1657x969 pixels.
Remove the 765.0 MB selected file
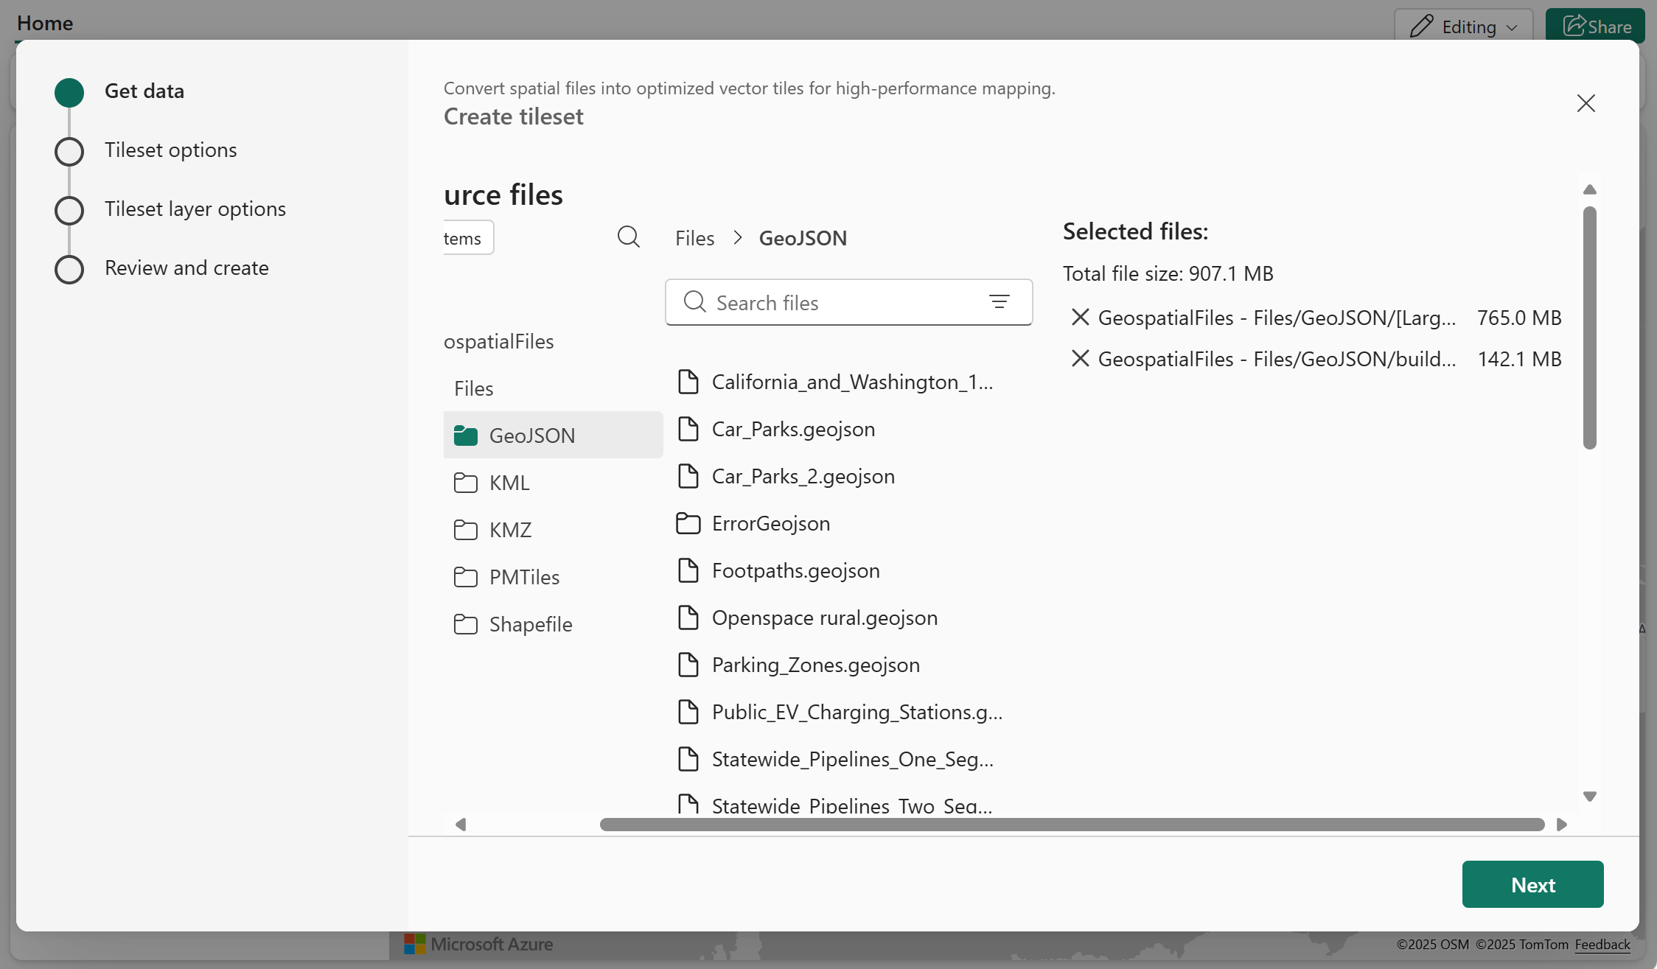(x=1080, y=318)
